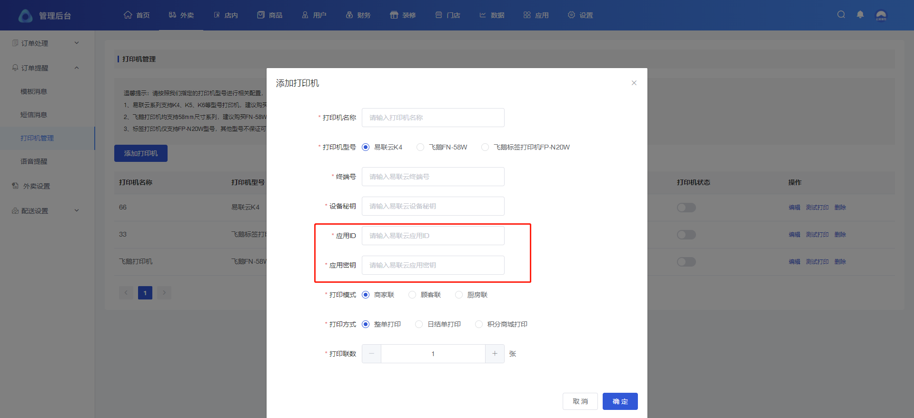Image resolution: width=914 pixels, height=418 pixels.
Task: Click the user avatar icon
Action: [881, 16]
